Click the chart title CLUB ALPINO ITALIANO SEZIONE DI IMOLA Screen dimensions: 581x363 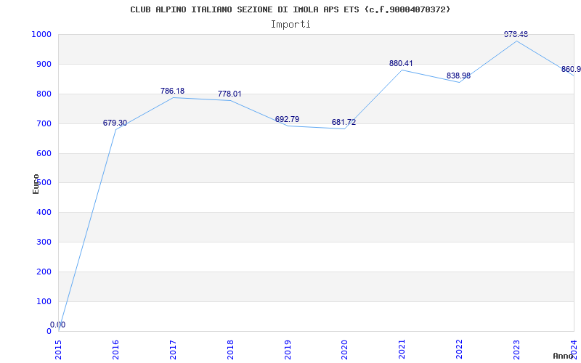pos(290,9)
